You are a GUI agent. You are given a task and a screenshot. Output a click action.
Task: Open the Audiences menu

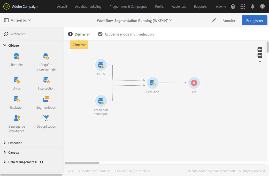click(x=179, y=6)
